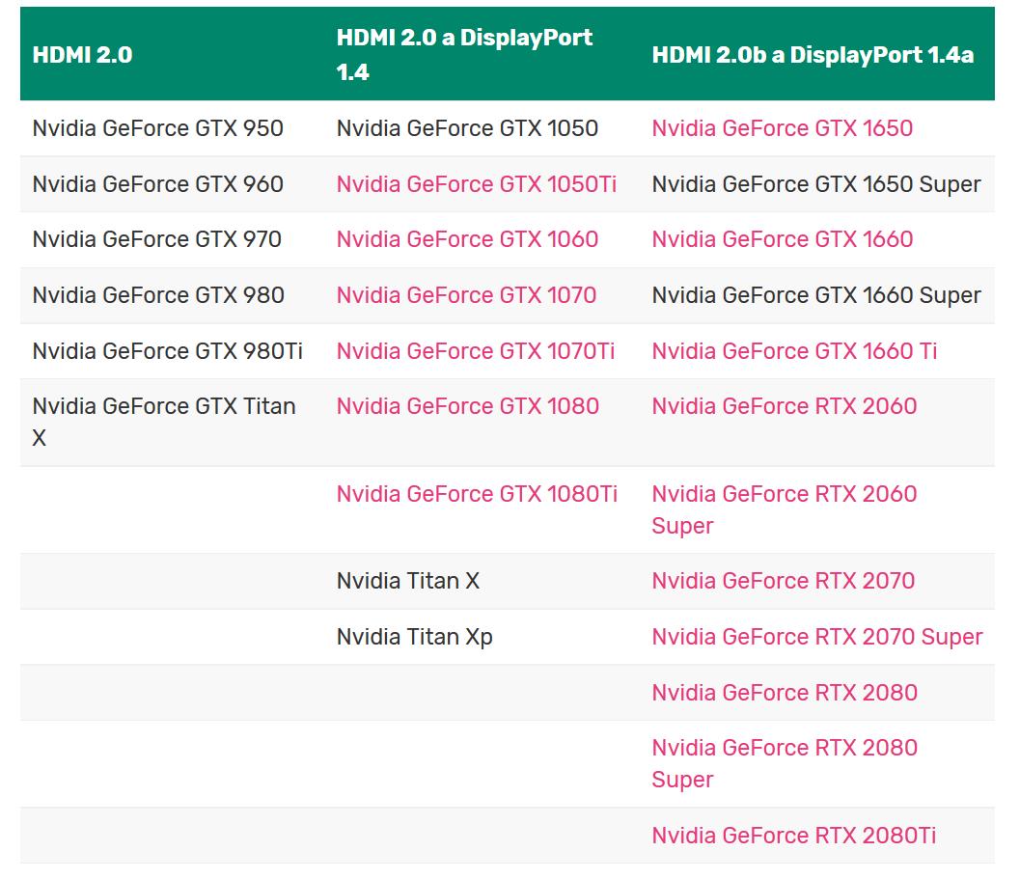Open the Nvidia GeForce RTX 2060 link

(x=784, y=406)
